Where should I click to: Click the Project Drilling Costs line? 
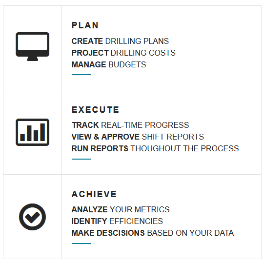coord(123,53)
